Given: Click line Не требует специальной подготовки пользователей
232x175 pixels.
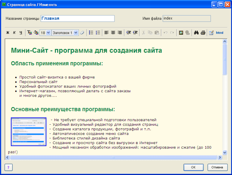Looking at the screenshot, I should [105, 120].
